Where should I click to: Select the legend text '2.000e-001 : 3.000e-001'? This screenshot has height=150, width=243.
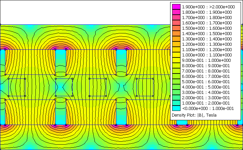click(206, 98)
